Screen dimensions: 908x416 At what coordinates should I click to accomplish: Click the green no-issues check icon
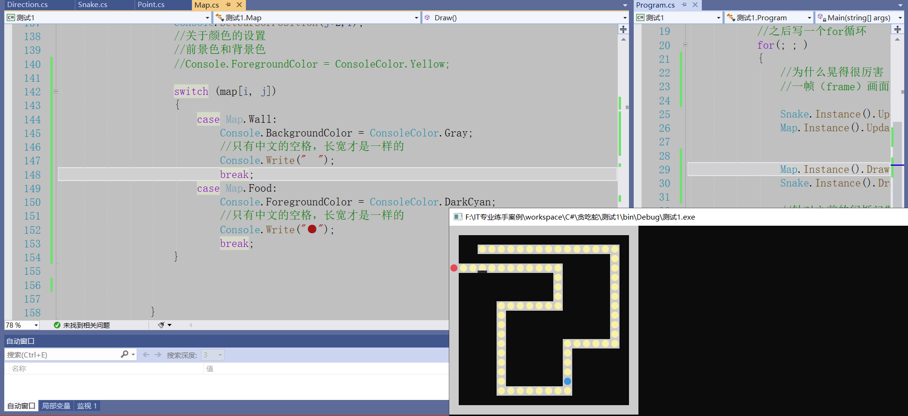coord(57,325)
